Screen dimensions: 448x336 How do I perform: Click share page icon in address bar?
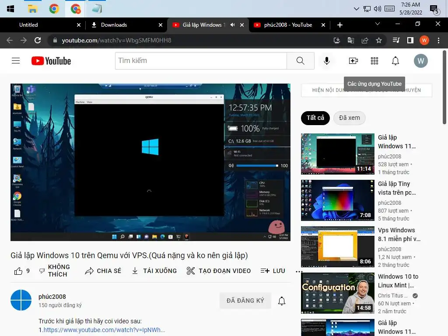coord(364,40)
